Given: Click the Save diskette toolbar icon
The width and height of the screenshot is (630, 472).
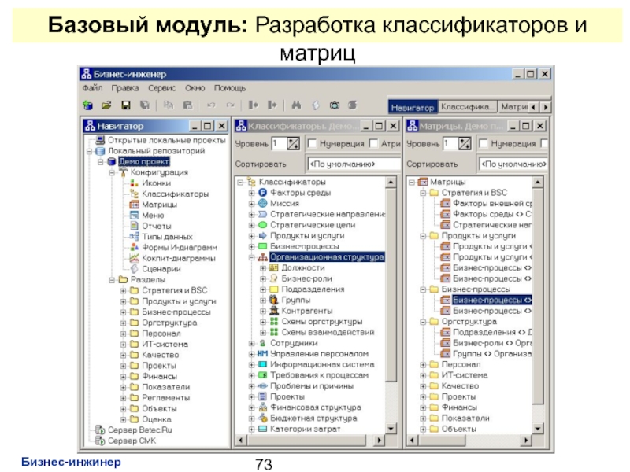Looking at the screenshot, I should click(x=125, y=105).
